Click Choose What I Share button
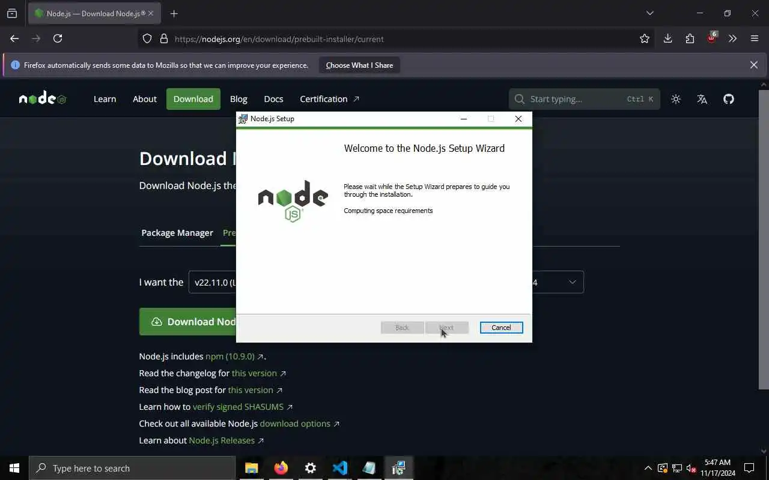 point(359,65)
